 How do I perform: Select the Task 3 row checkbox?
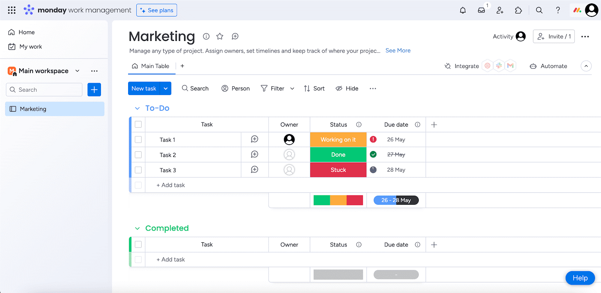pyautogui.click(x=138, y=170)
